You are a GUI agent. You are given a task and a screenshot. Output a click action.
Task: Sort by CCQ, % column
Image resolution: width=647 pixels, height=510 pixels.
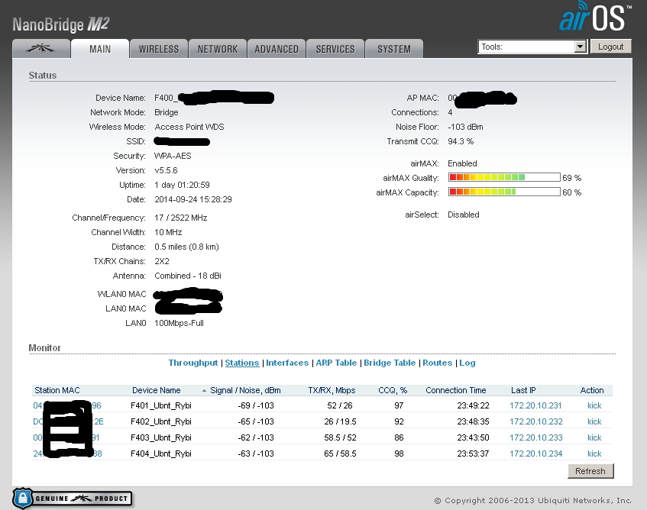point(393,390)
